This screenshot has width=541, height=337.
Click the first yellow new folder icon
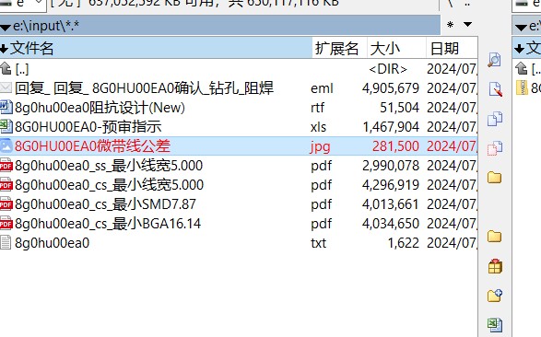[x=494, y=178]
